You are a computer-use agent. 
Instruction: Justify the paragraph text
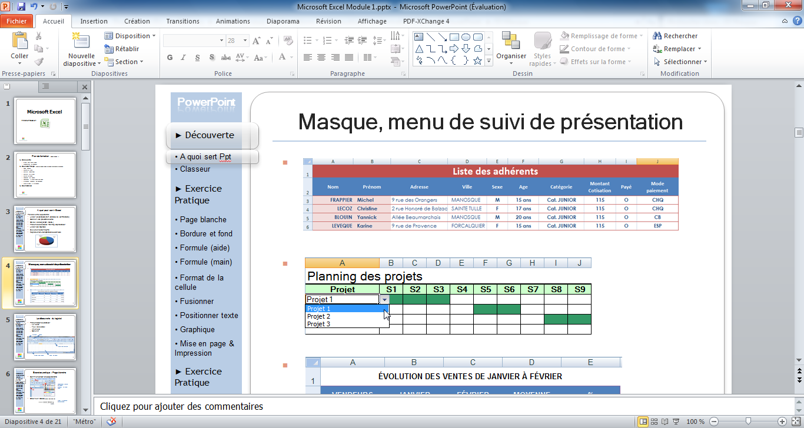(x=350, y=57)
